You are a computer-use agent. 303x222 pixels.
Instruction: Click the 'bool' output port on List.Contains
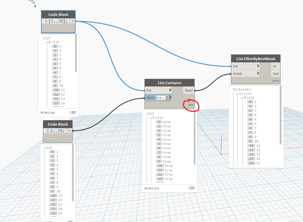[x=189, y=90]
